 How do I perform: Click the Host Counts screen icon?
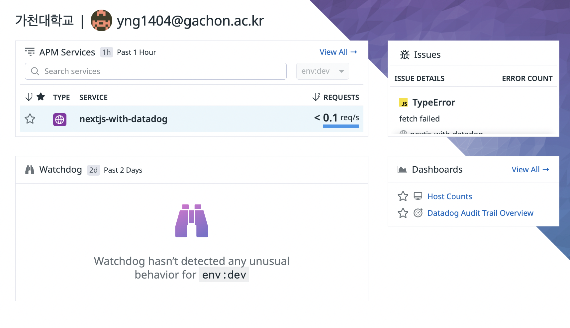point(418,196)
